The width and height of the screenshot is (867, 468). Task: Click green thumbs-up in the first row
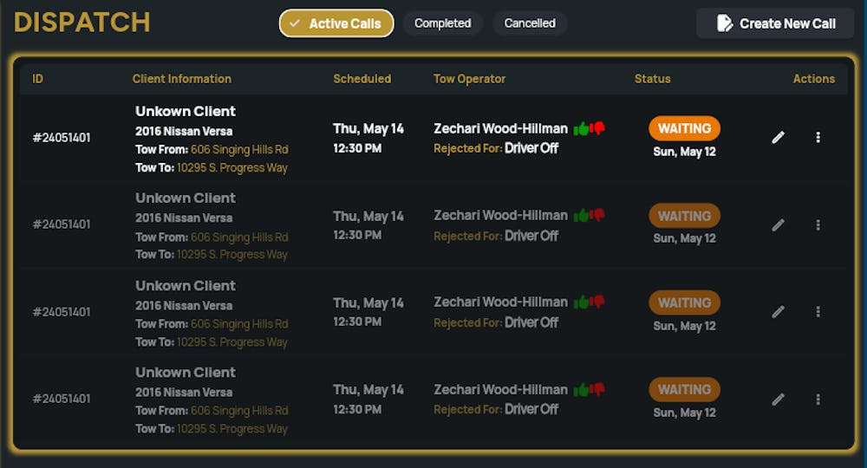coord(581,128)
